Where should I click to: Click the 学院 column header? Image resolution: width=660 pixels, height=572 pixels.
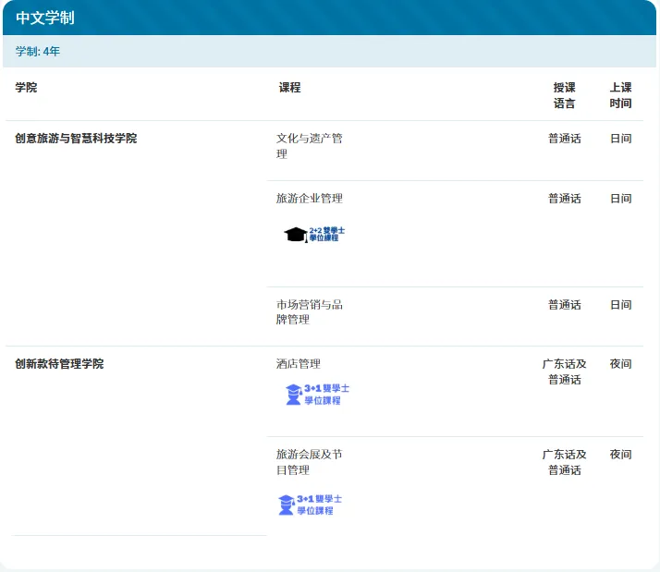pos(27,88)
